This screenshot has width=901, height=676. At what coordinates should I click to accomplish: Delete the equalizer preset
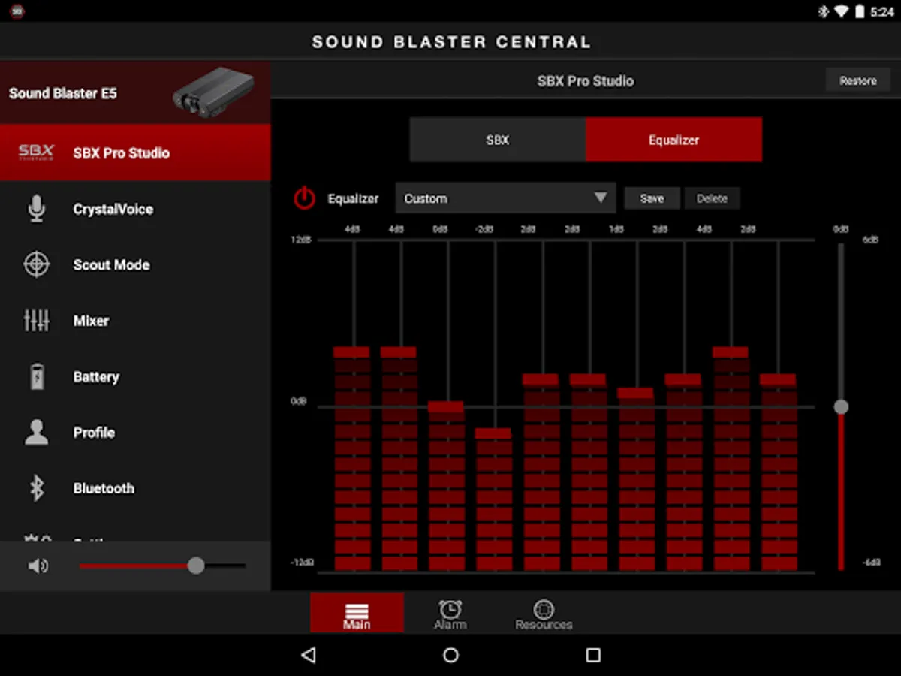coord(712,198)
